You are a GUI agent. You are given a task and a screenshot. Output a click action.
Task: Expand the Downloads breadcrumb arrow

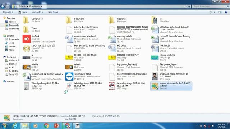[41, 6]
